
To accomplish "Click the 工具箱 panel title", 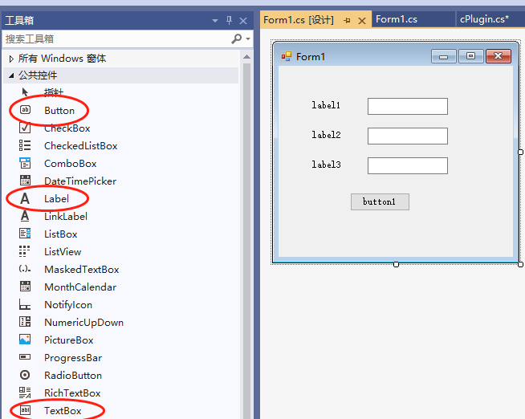I will click(19, 20).
